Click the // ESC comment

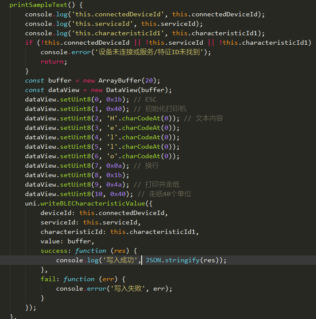point(145,99)
